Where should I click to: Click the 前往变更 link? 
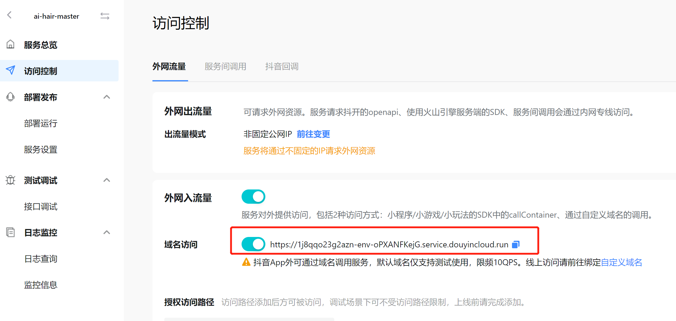tap(313, 134)
